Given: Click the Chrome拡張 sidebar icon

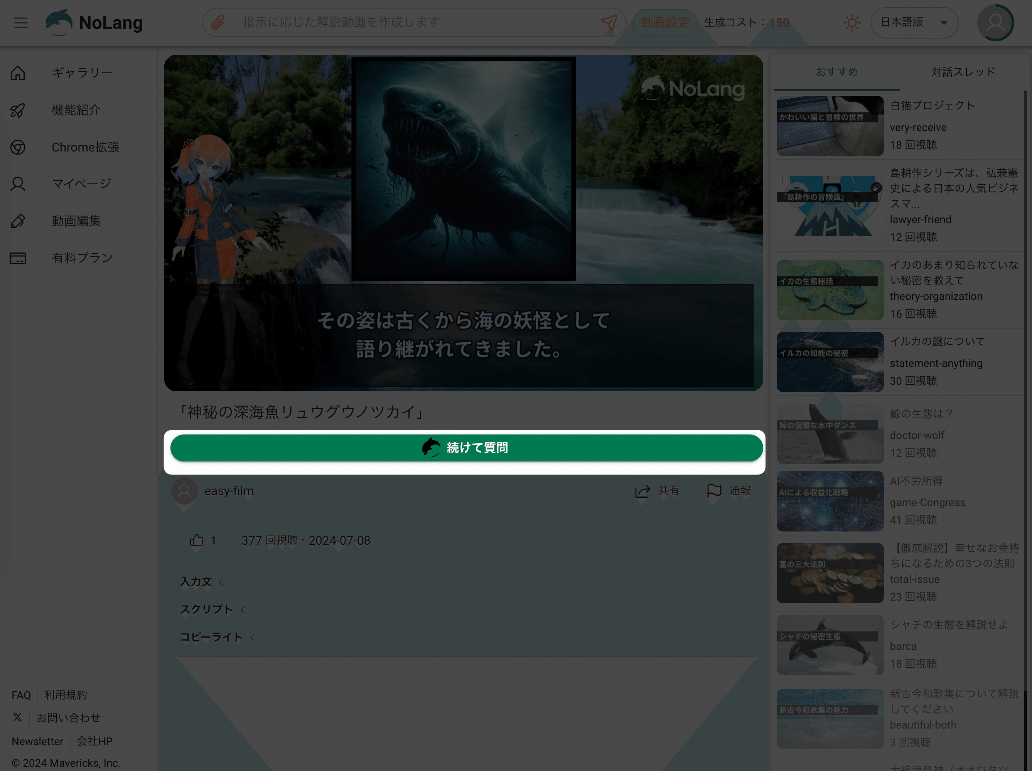Looking at the screenshot, I should coord(18,147).
